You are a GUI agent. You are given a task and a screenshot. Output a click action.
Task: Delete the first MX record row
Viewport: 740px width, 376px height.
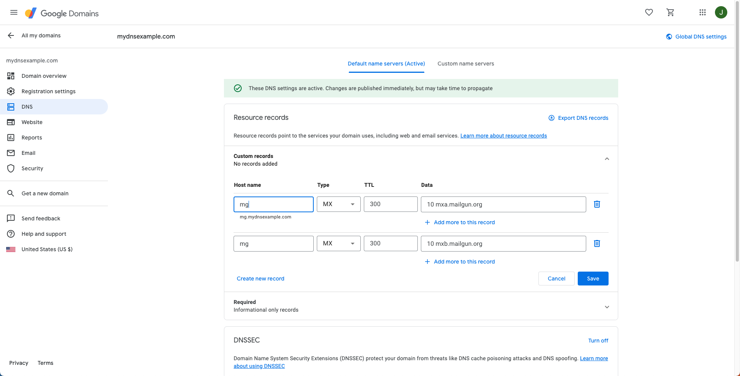click(597, 204)
